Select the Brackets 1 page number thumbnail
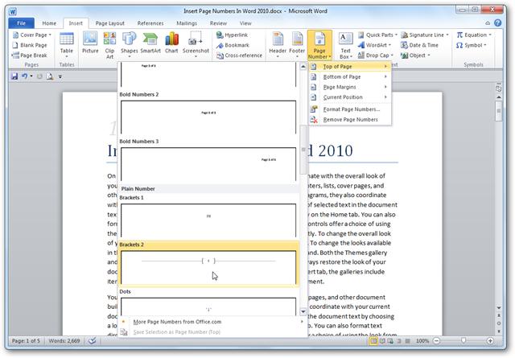 pos(208,220)
